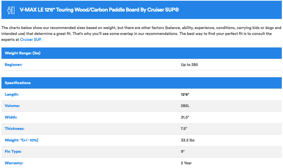Select the Specifications section header
Screen dimensions: 283x168
coord(18,83)
